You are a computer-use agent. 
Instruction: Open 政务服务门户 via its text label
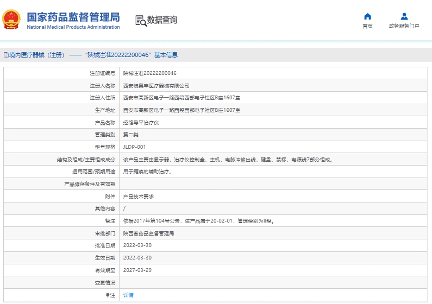(404, 26)
